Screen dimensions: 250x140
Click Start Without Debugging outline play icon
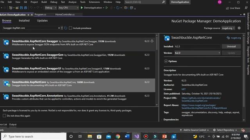click(x=107, y=8)
